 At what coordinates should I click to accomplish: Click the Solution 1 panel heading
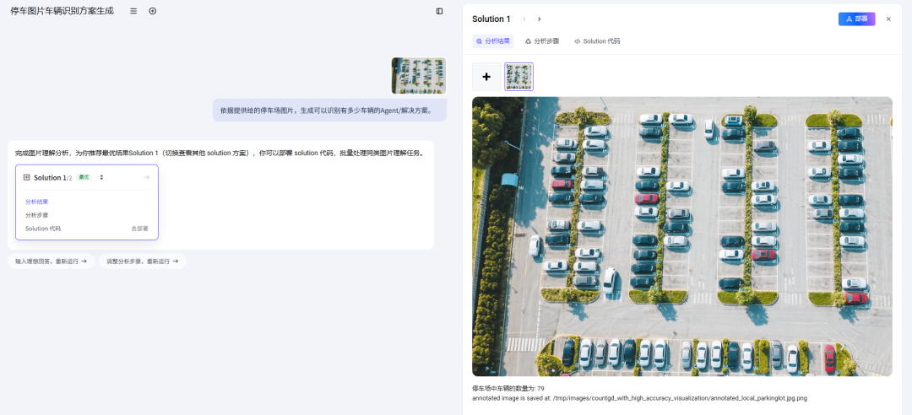tap(491, 19)
